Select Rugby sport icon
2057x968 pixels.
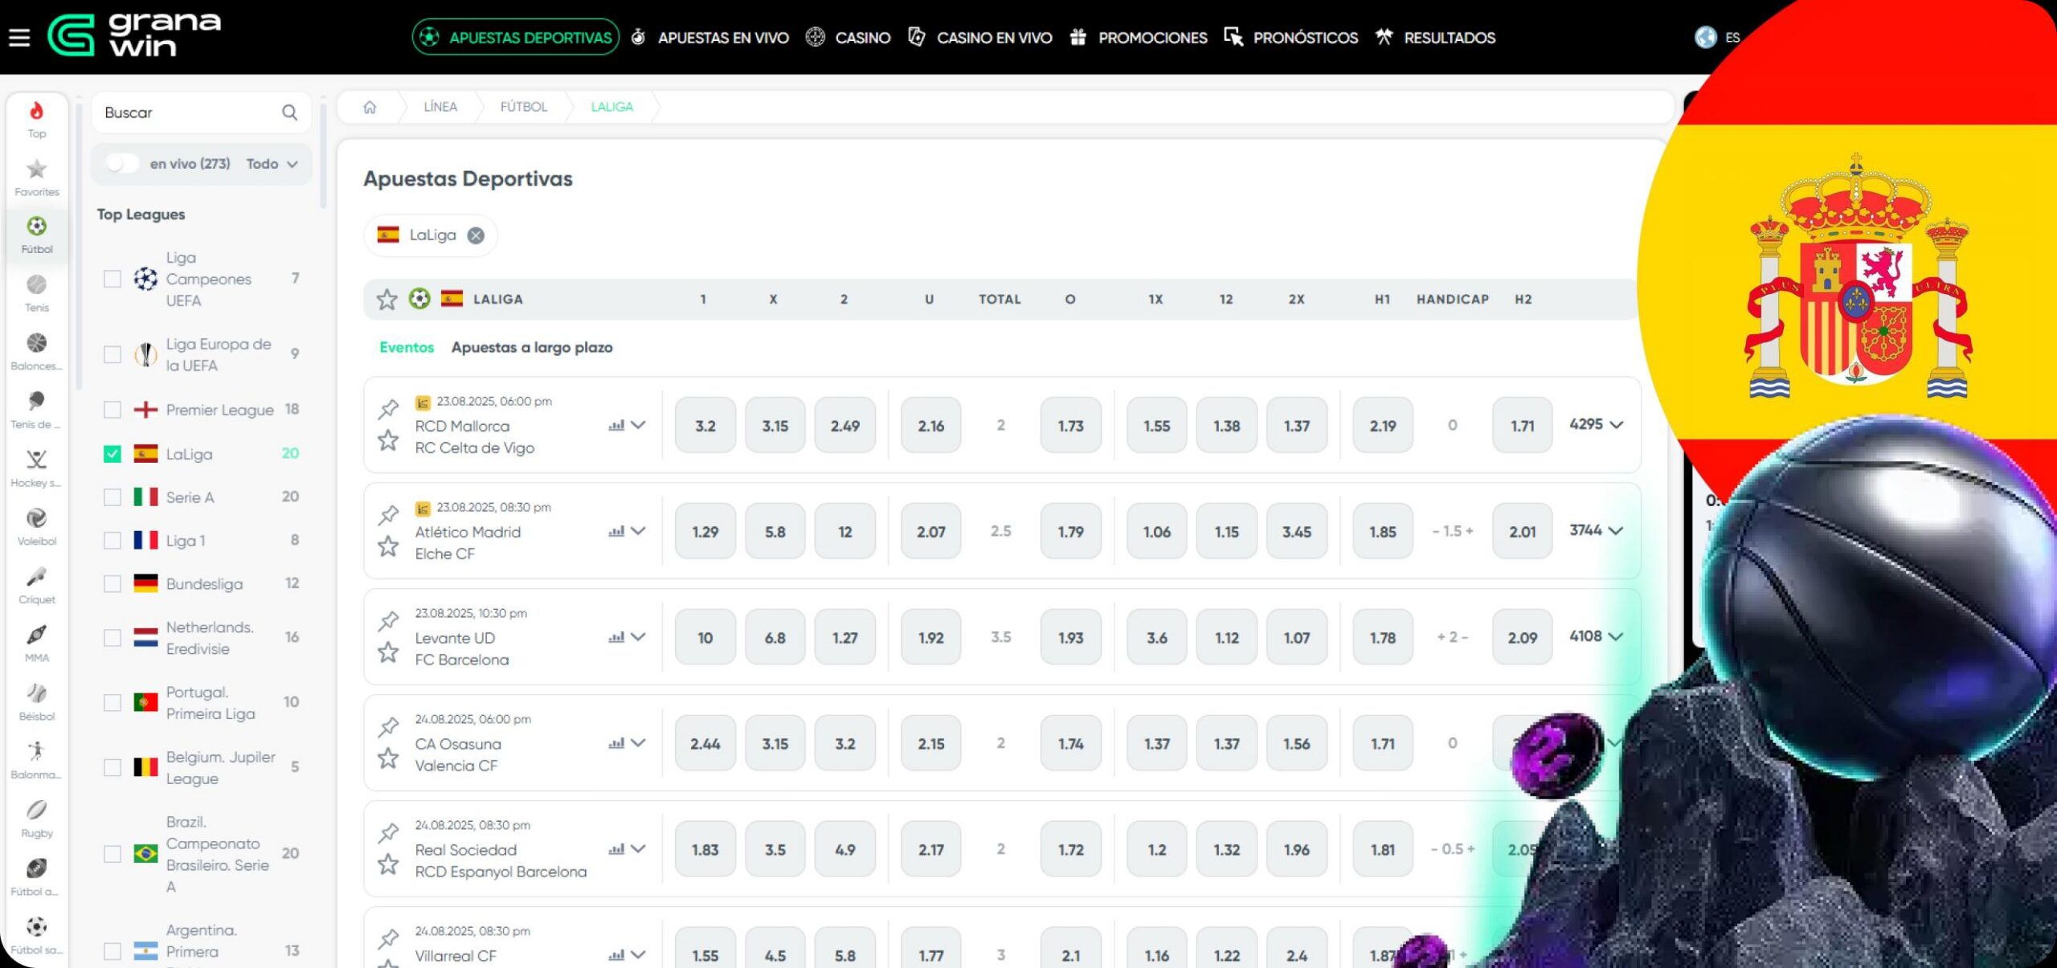[x=37, y=819]
